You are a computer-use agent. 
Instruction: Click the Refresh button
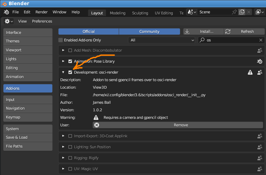click(x=244, y=32)
